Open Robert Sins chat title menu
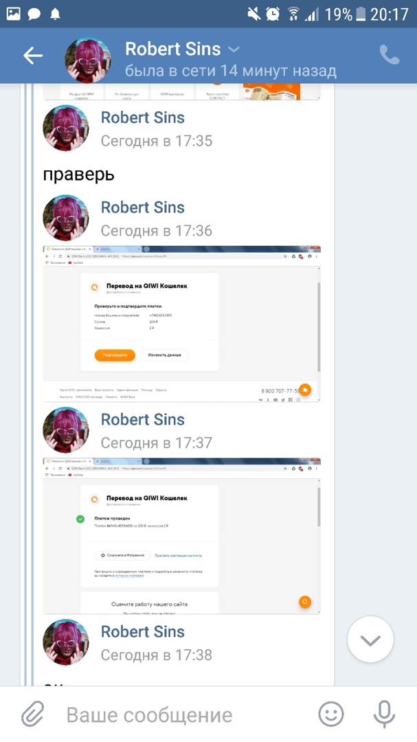The image size is (417, 742). 172,49
